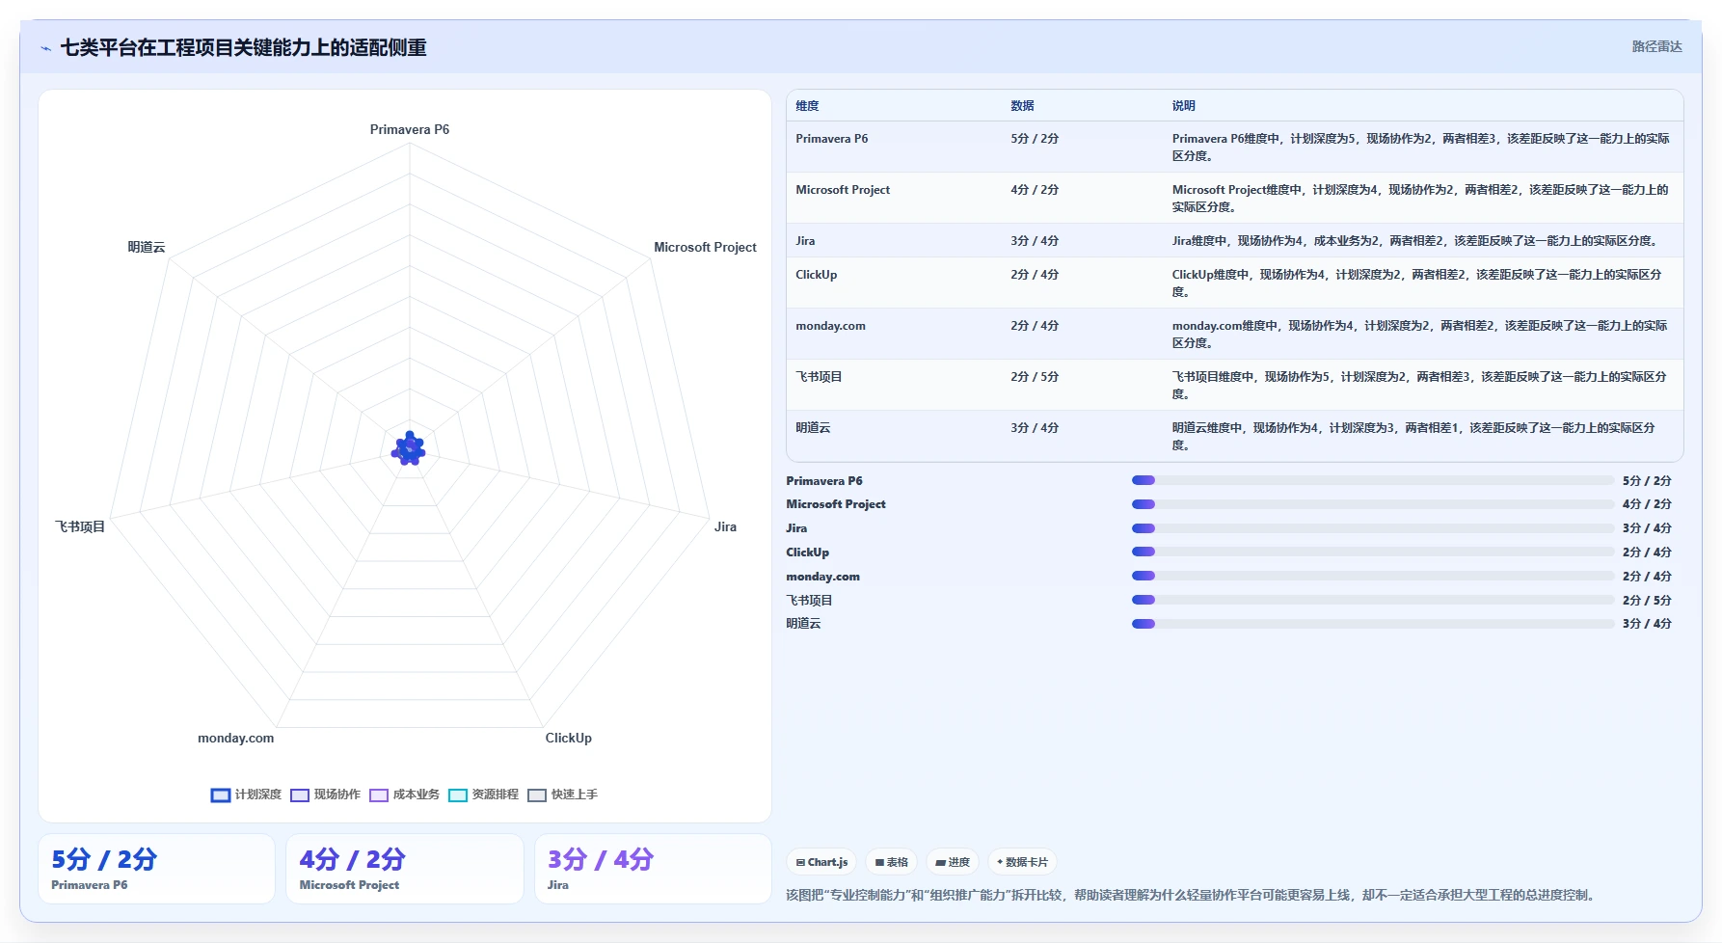The height and width of the screenshot is (943, 1722).
Task: Select the Chart.js chip
Action: click(x=821, y=862)
